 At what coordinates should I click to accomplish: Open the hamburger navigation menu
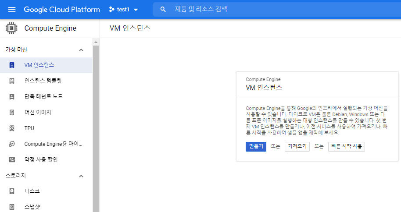(x=12, y=10)
